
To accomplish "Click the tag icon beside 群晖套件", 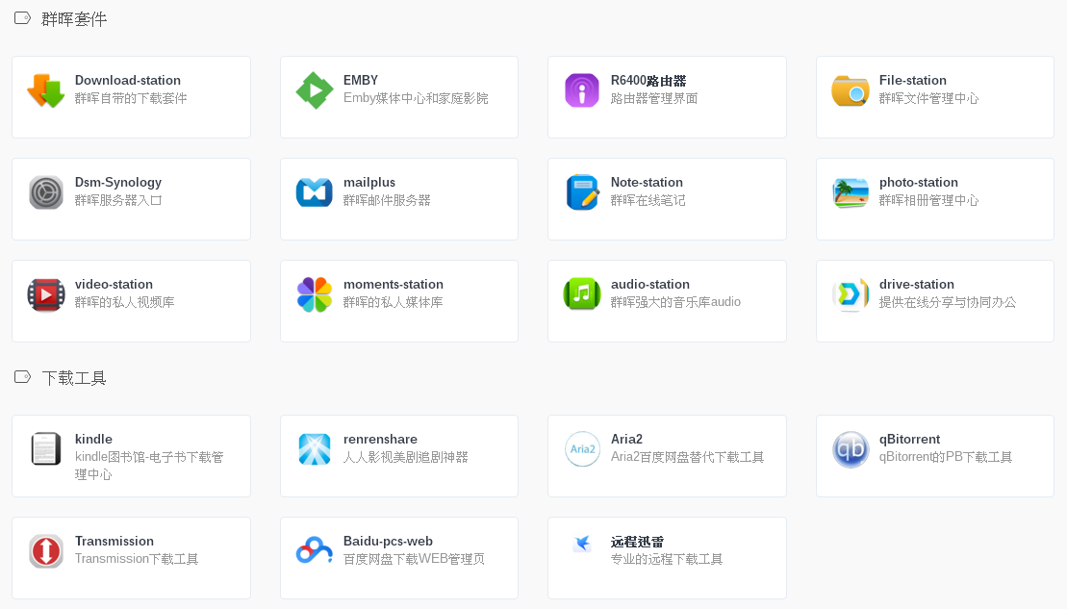I will [22, 18].
